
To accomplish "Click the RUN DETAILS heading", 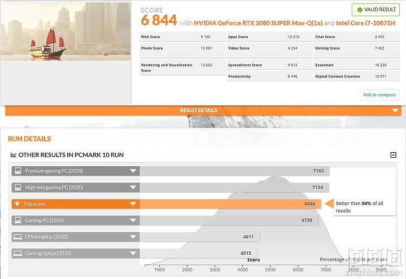I will 29,139.
